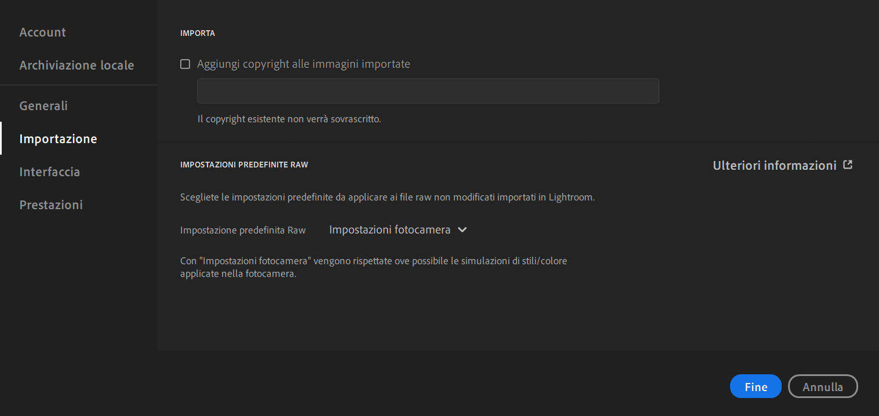Click the IMPOSTAZIONI PREDEFINITE RAW heading
Screen dimensions: 879x416
click(x=244, y=165)
